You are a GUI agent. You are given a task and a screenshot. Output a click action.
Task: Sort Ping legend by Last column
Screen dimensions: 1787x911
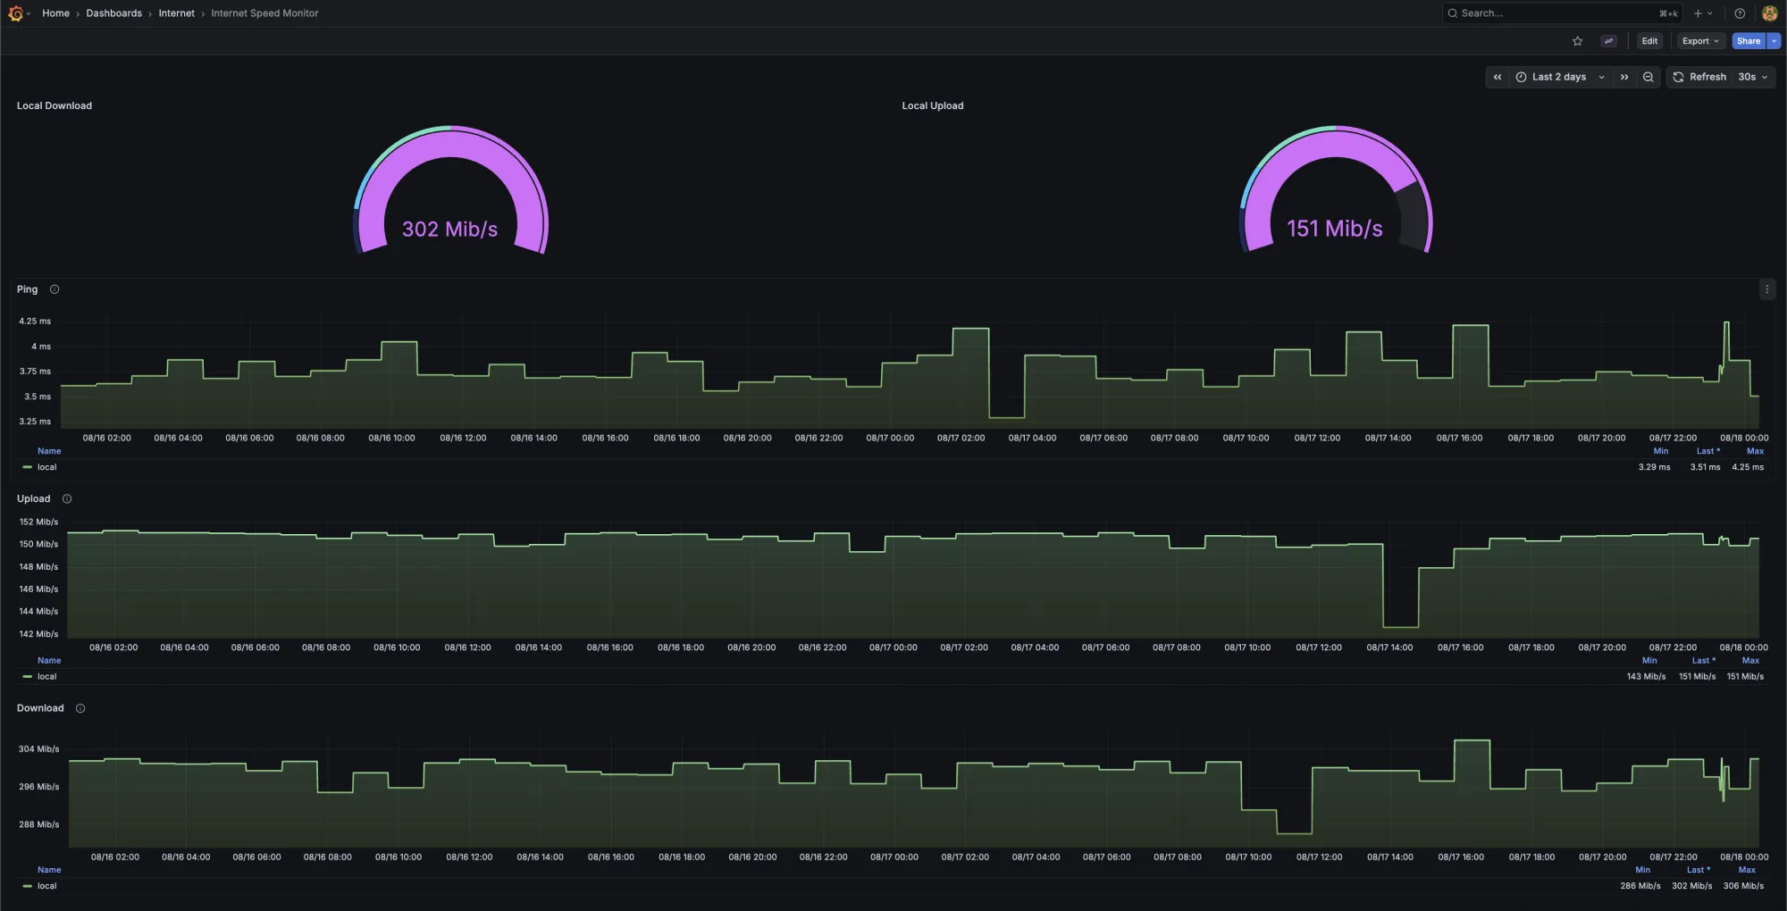coord(1707,451)
